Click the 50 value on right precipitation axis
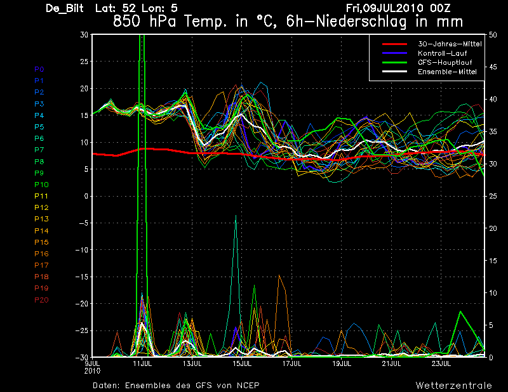Screen dimensions: 508x392 pyautogui.click(x=493, y=35)
